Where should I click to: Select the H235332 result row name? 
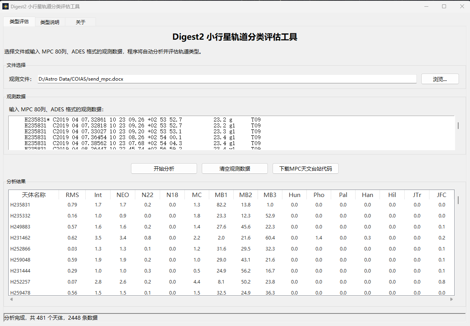[20, 216]
